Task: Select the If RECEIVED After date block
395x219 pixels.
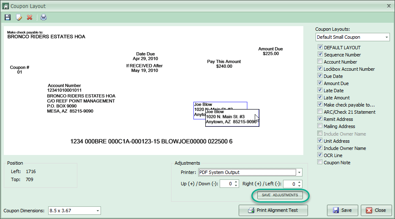Action: (144, 68)
